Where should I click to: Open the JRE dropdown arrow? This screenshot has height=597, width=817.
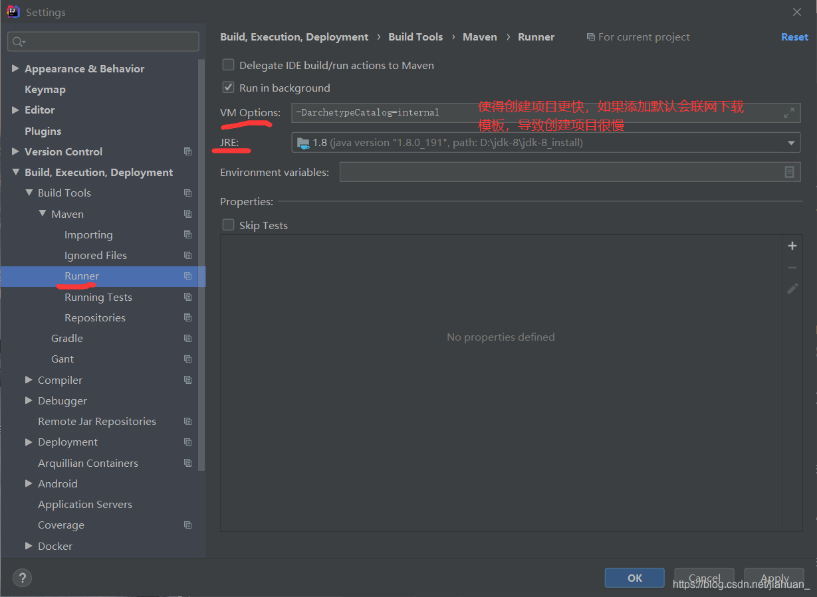click(791, 143)
